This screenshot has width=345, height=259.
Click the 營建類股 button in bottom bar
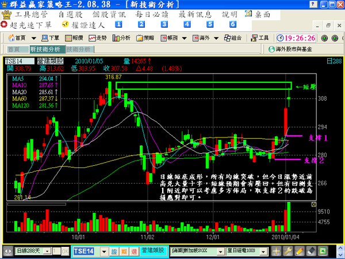(x=153, y=250)
